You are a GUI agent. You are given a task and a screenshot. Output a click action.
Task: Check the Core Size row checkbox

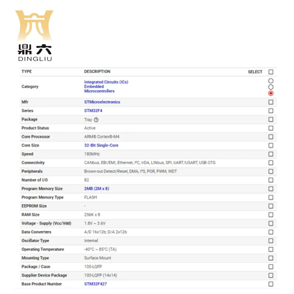point(270,145)
